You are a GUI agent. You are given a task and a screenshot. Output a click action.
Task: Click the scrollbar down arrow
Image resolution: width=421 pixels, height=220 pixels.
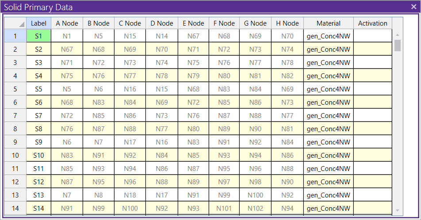[x=397, y=210]
